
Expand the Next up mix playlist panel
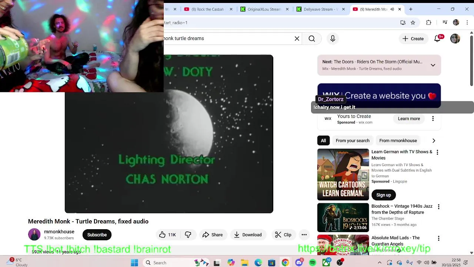click(x=433, y=65)
